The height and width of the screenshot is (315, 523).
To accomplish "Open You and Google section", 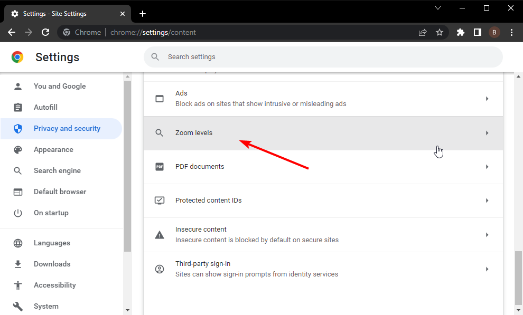I will pos(61,86).
